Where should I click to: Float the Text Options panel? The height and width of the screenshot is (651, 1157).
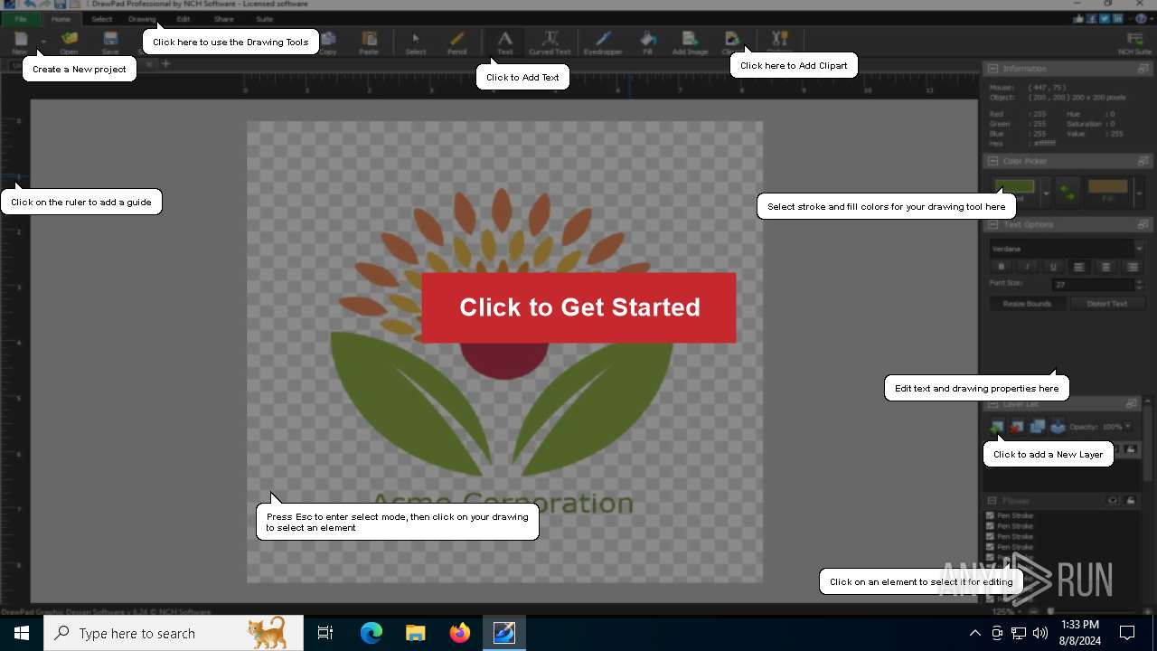point(1143,224)
